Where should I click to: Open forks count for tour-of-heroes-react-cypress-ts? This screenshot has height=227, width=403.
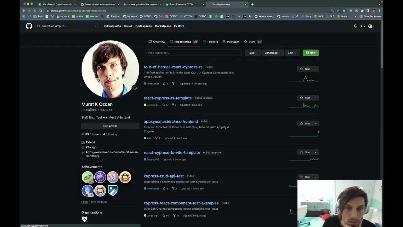[174, 84]
